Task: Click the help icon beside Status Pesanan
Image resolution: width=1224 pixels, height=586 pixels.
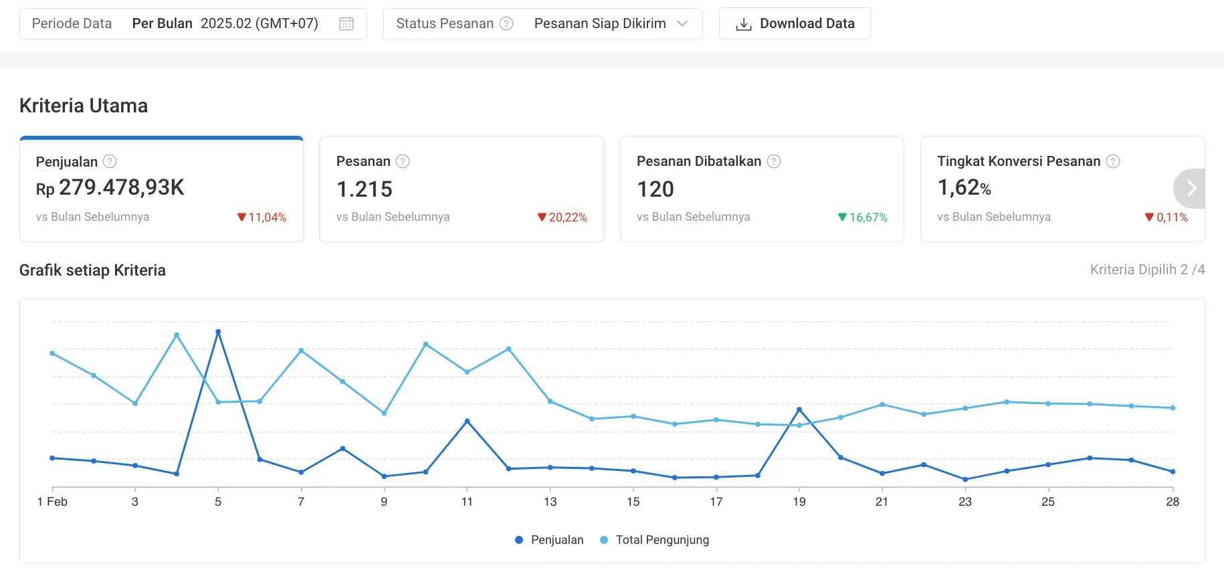Action: (506, 24)
